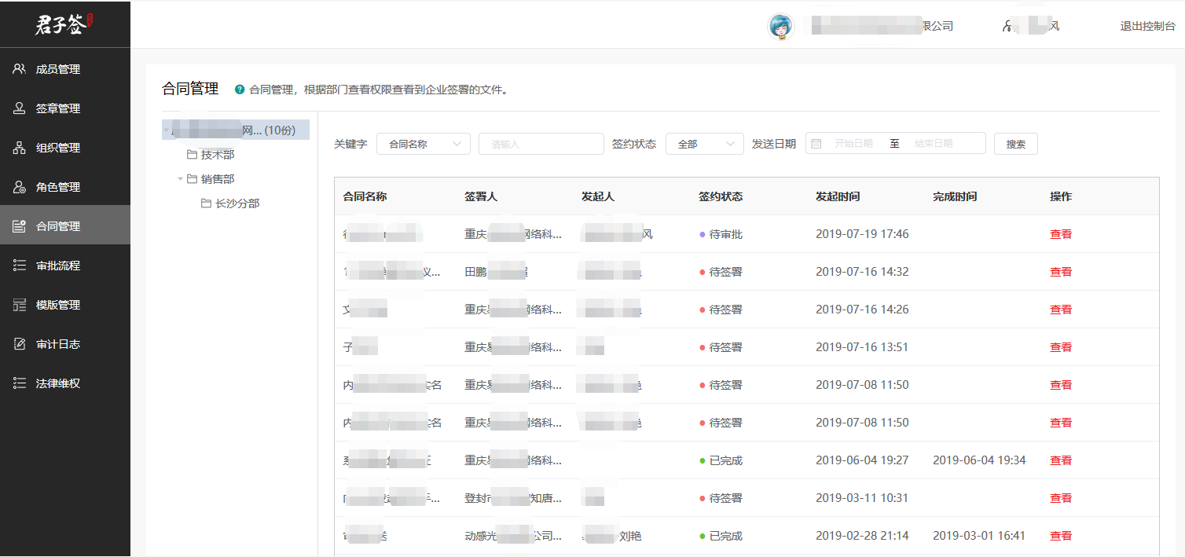The height and width of the screenshot is (557, 1185).
Task: Open the 合同名称 keyword type dropdown
Action: 424,144
